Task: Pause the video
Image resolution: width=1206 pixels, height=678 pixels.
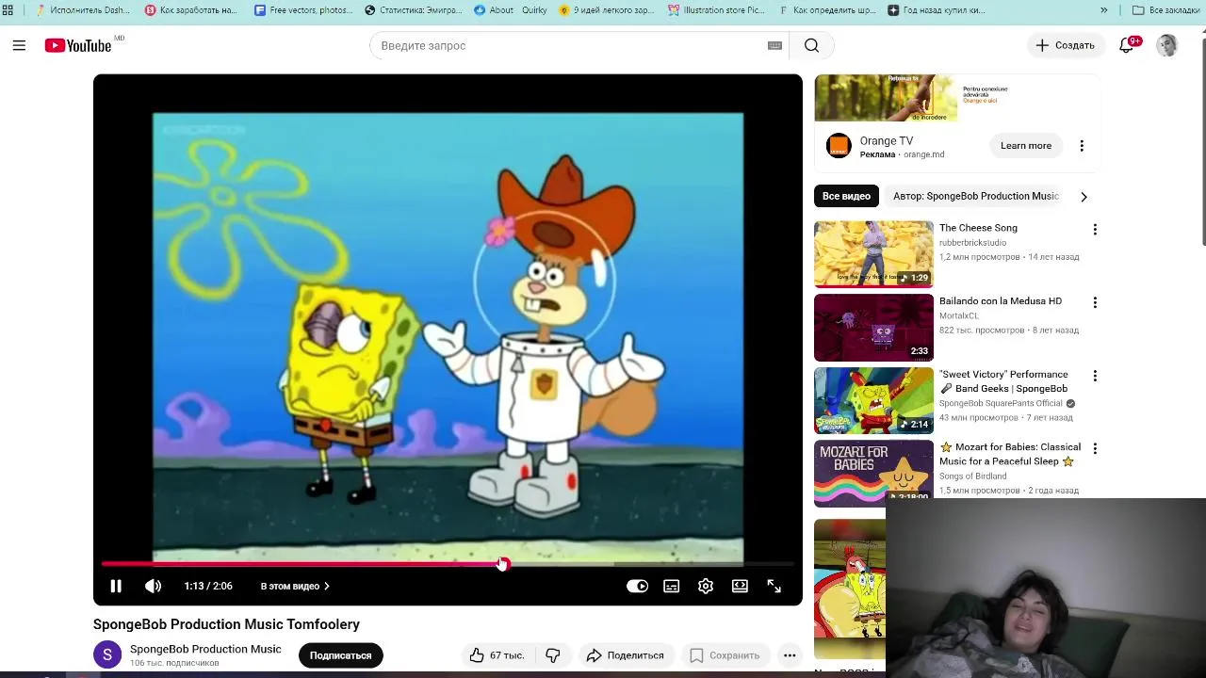Action: pos(116,586)
